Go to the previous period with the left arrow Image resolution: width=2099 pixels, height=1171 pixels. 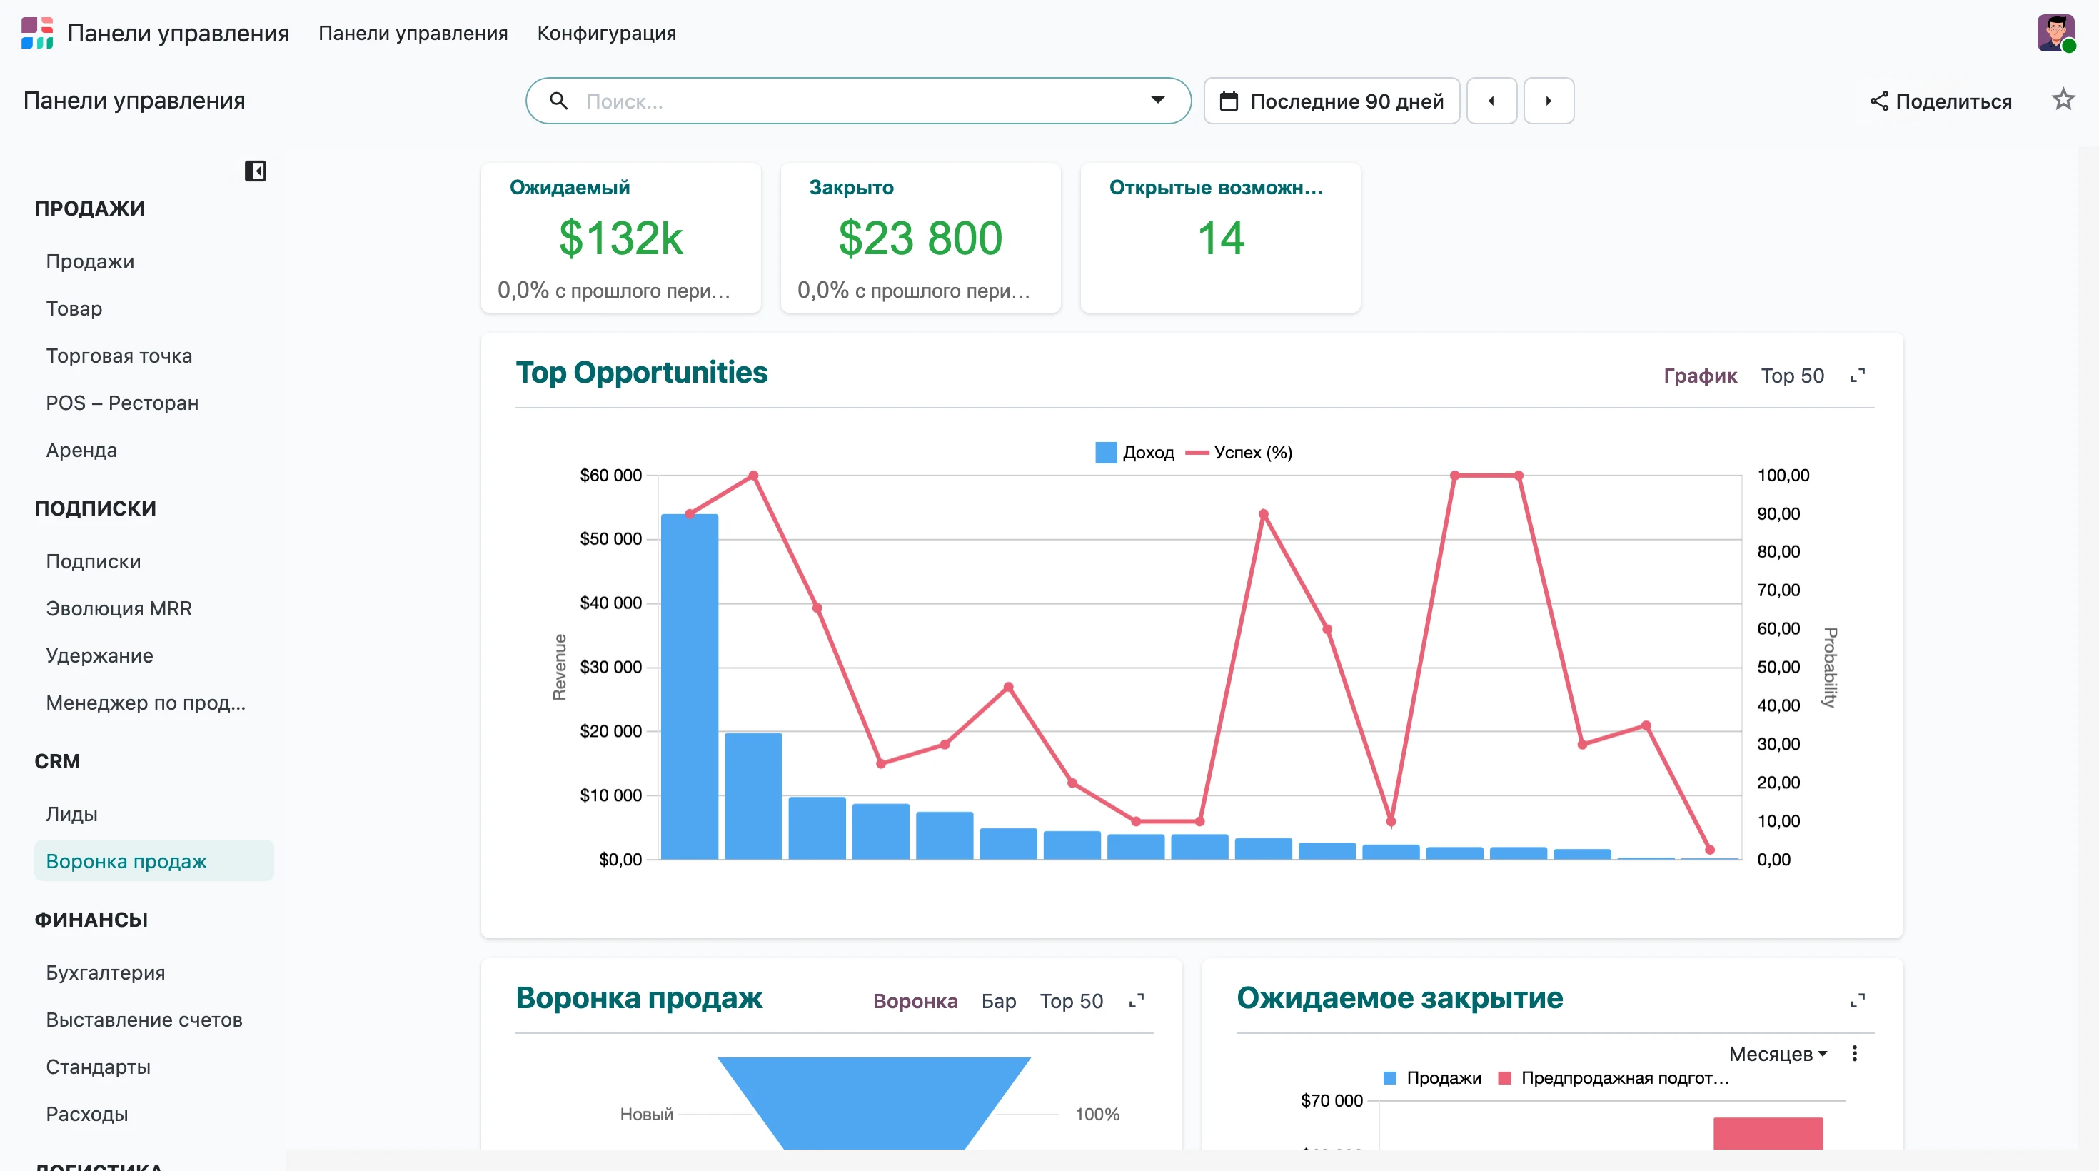(x=1491, y=101)
